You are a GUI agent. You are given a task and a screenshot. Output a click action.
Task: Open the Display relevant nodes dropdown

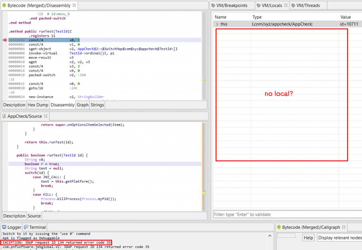(340, 238)
